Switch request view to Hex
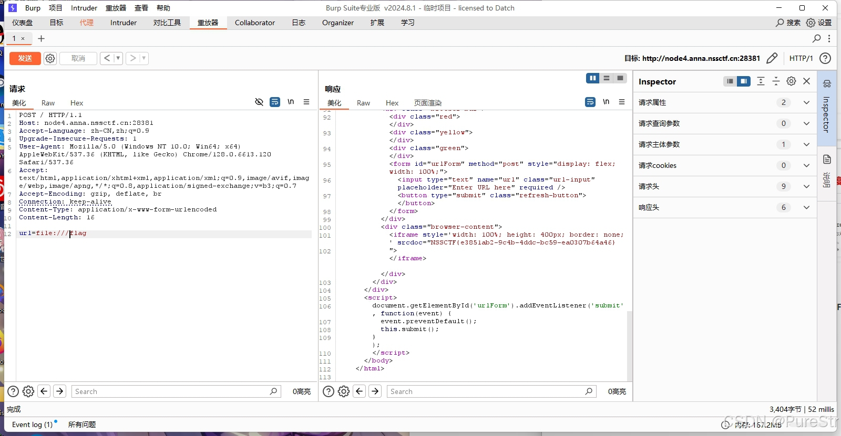This screenshot has height=436, width=841. pos(77,103)
